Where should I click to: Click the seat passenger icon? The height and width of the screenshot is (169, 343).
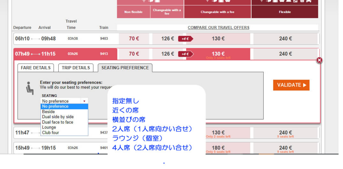(x=29, y=88)
